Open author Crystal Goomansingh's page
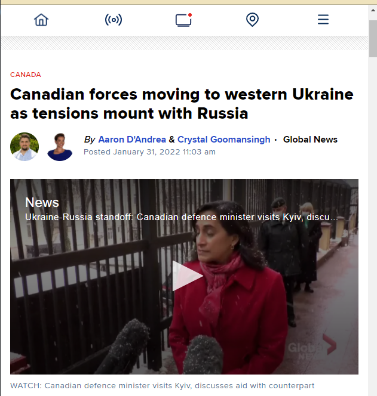 [223, 140]
